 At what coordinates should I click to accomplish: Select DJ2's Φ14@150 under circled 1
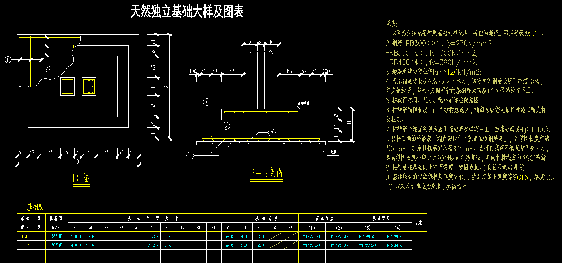[x=311, y=245]
